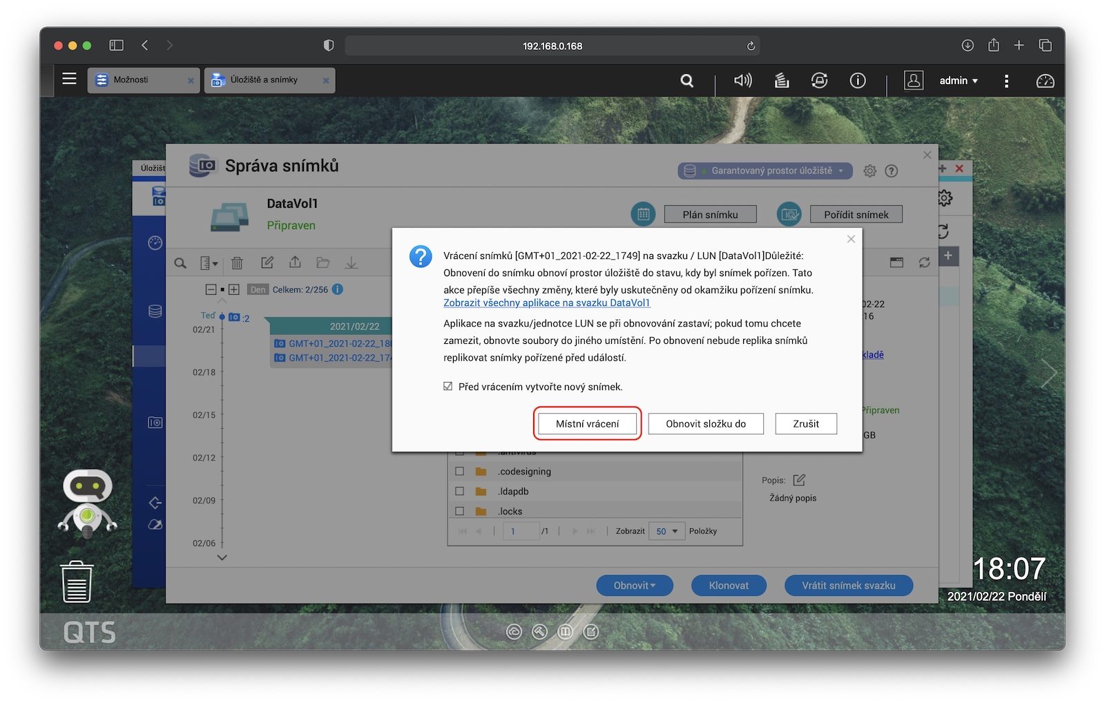The width and height of the screenshot is (1105, 703).
Task: Uncheck 'Před vrácením vytvořte nový snímek'
Action: (448, 386)
